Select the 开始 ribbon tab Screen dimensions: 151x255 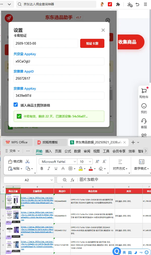click(x=39, y=151)
